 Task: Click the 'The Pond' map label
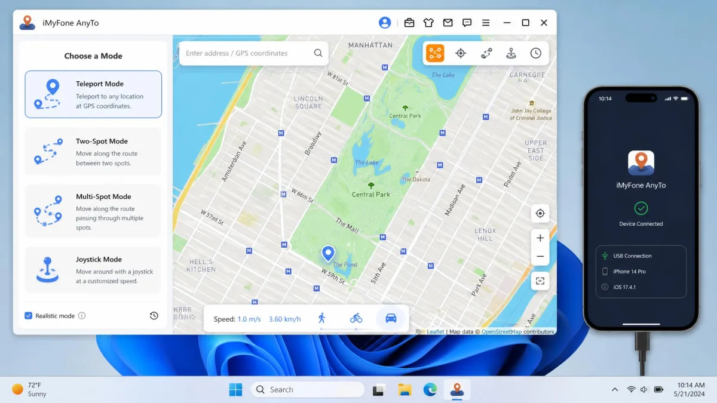pos(345,264)
